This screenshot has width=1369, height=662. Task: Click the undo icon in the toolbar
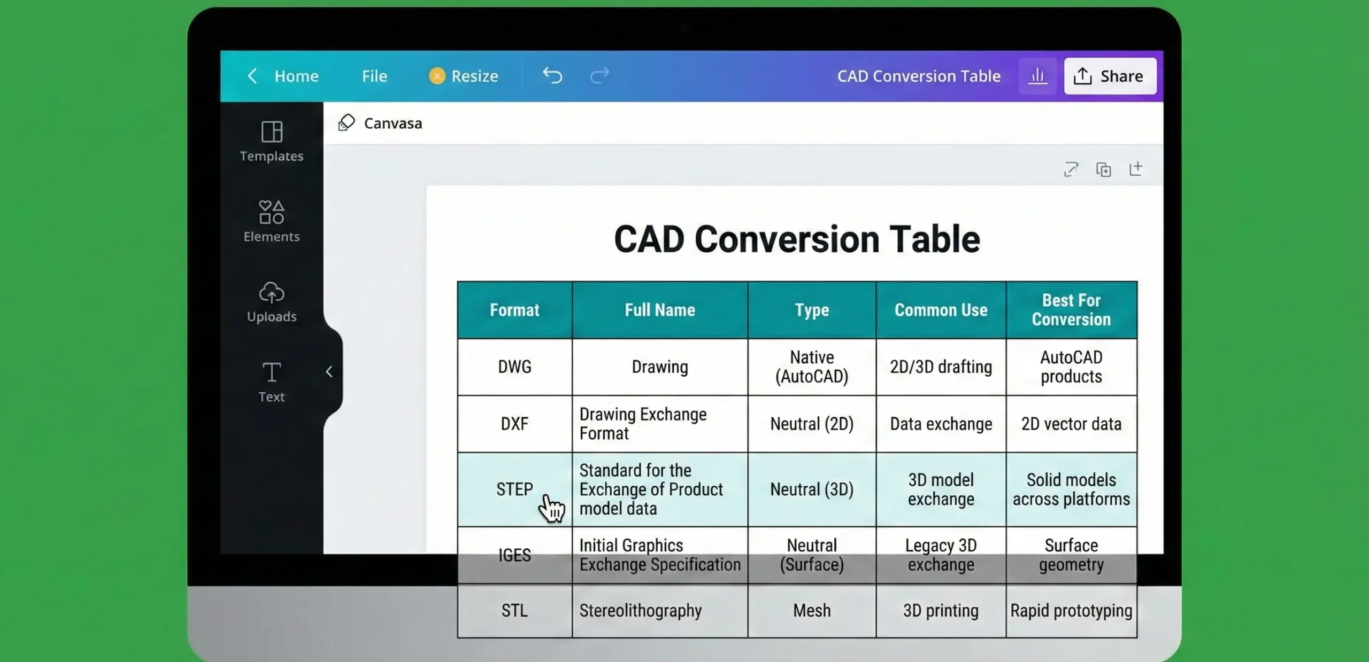click(552, 75)
